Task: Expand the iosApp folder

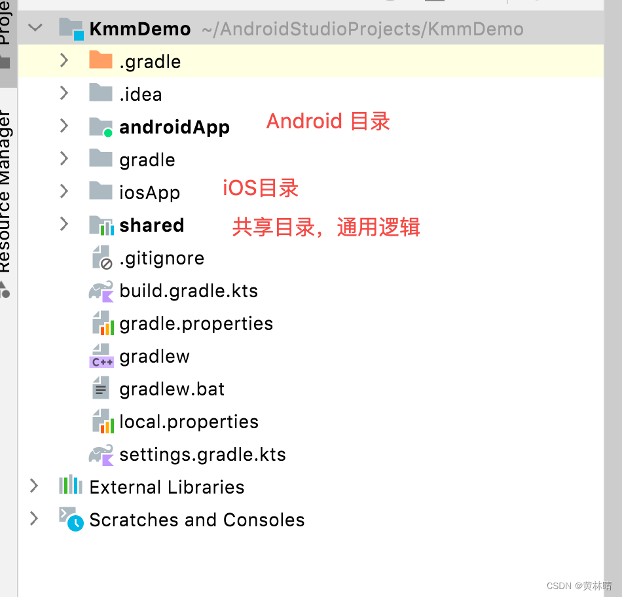Action: [64, 191]
